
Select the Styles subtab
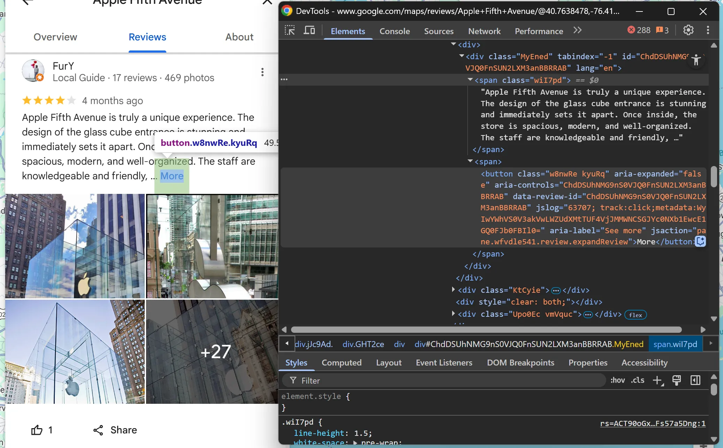(296, 363)
